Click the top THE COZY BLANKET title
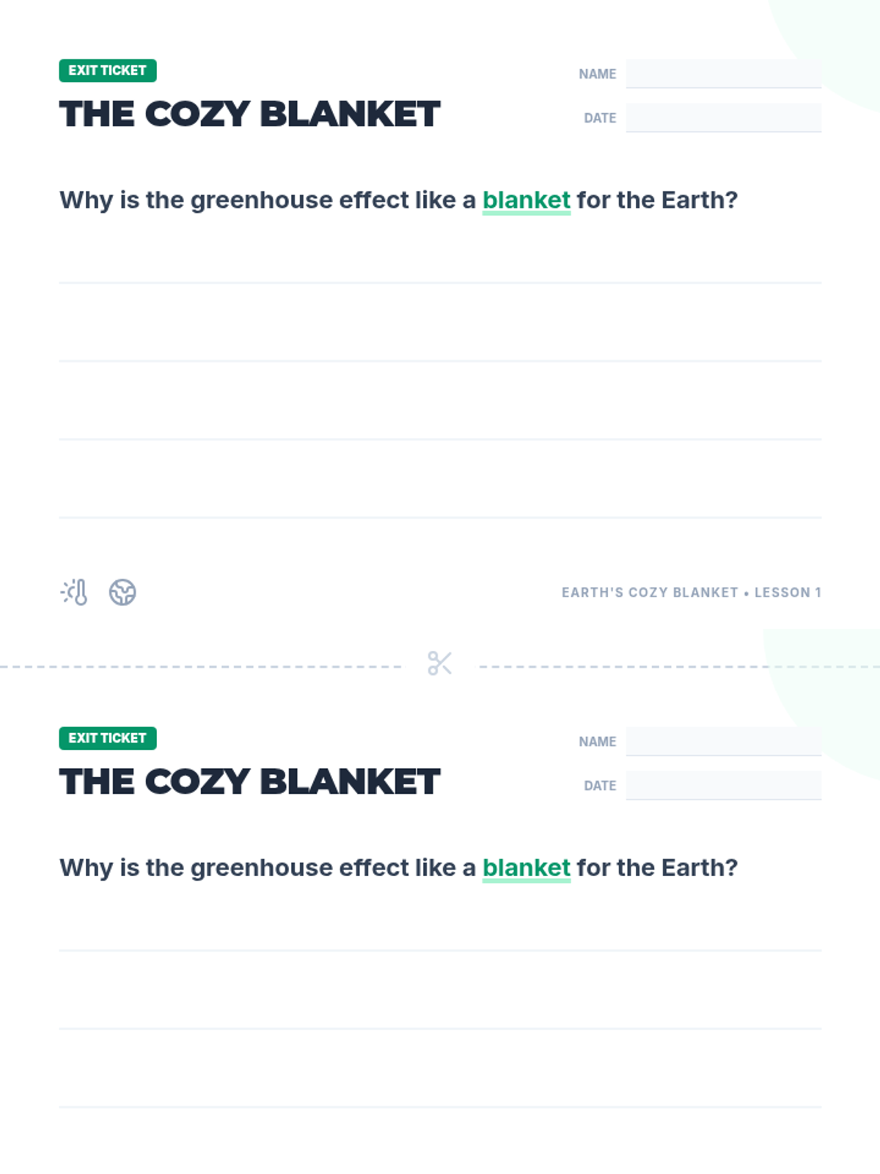The height and width of the screenshot is (1174, 880). coord(250,114)
